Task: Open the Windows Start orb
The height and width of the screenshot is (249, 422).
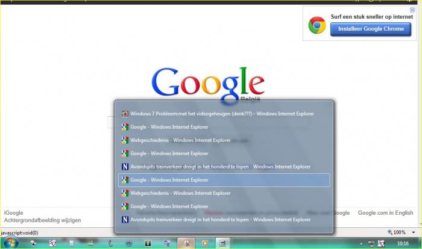Action: click(x=11, y=243)
